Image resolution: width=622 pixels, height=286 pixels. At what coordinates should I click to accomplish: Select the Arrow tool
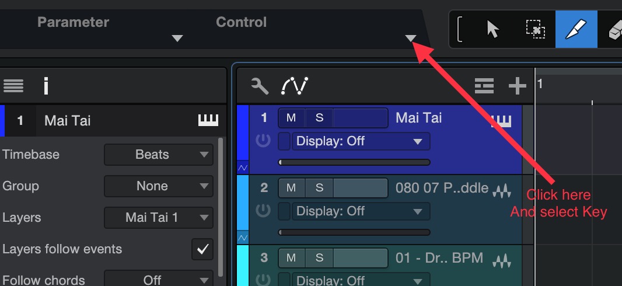[x=492, y=29]
